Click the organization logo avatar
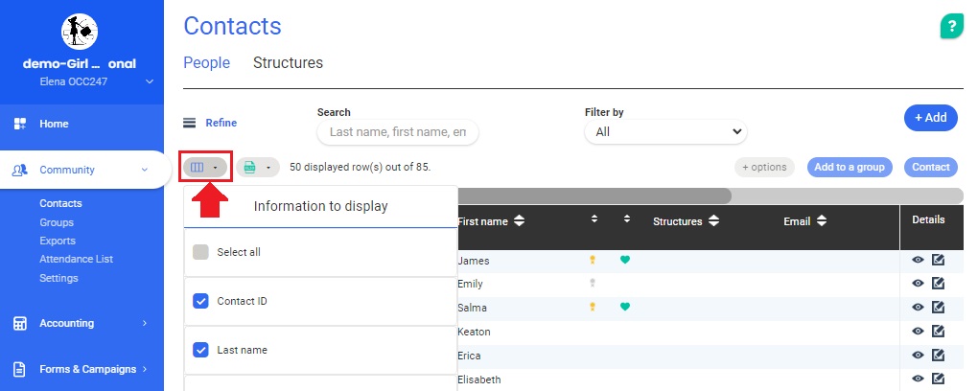978x391 pixels. [x=80, y=32]
